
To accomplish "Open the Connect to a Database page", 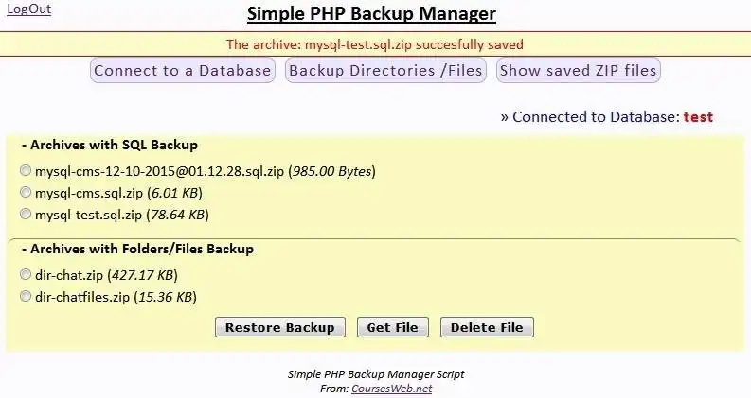I will pyautogui.click(x=183, y=71).
